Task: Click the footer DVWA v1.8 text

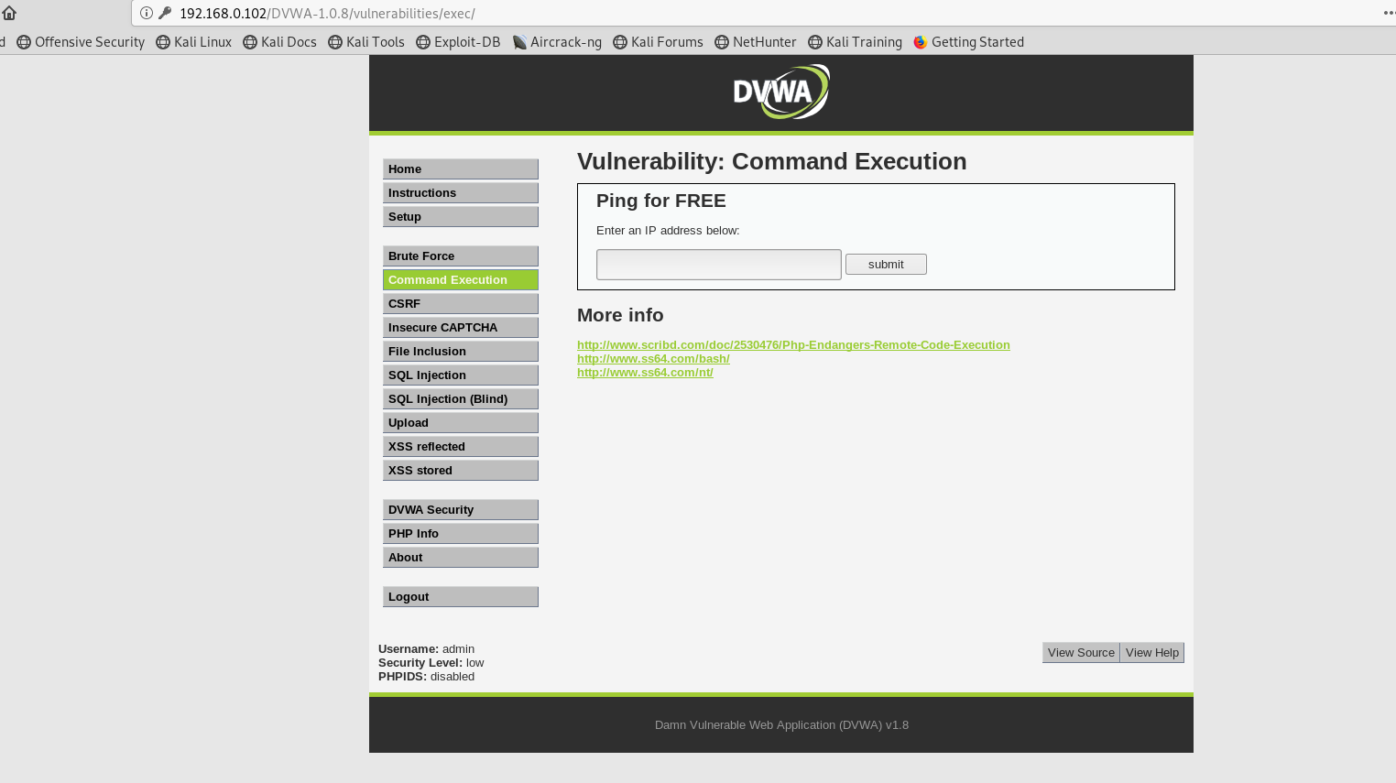Action: [781, 725]
